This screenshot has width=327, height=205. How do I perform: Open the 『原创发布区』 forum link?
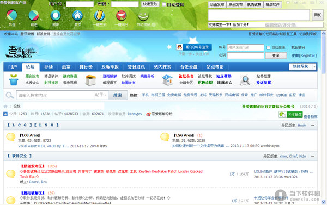click(33, 166)
